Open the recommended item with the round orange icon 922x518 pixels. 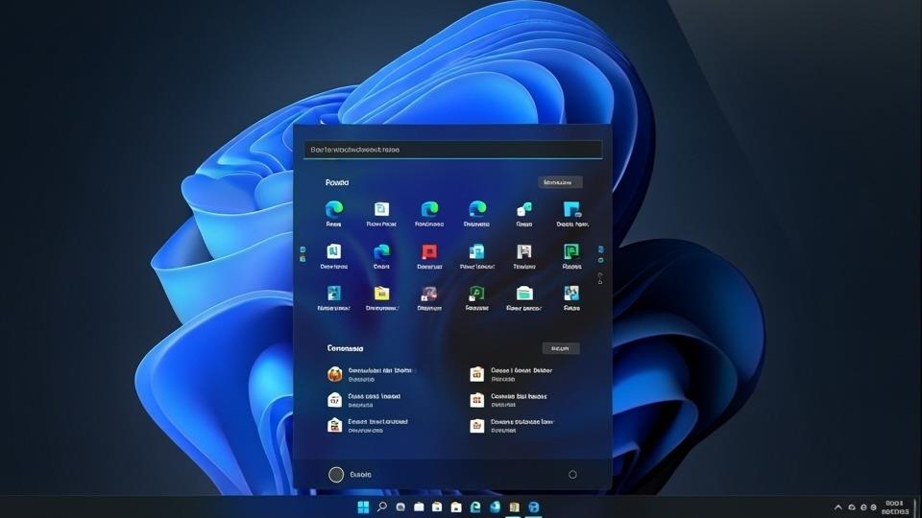pyautogui.click(x=334, y=374)
